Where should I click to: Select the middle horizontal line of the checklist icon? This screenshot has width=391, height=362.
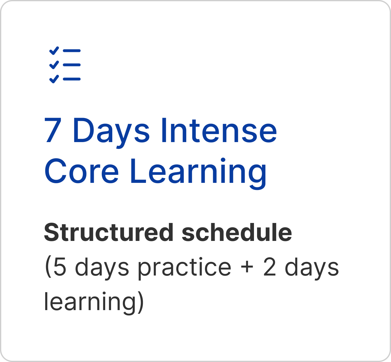tap(72, 65)
